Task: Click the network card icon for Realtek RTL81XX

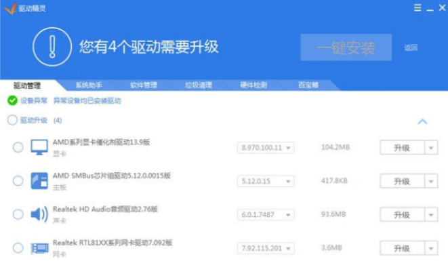Action: pos(39,248)
